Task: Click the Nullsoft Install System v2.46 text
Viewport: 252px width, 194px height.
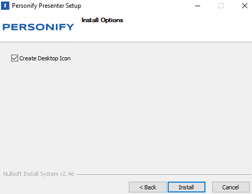Action: tap(39, 174)
